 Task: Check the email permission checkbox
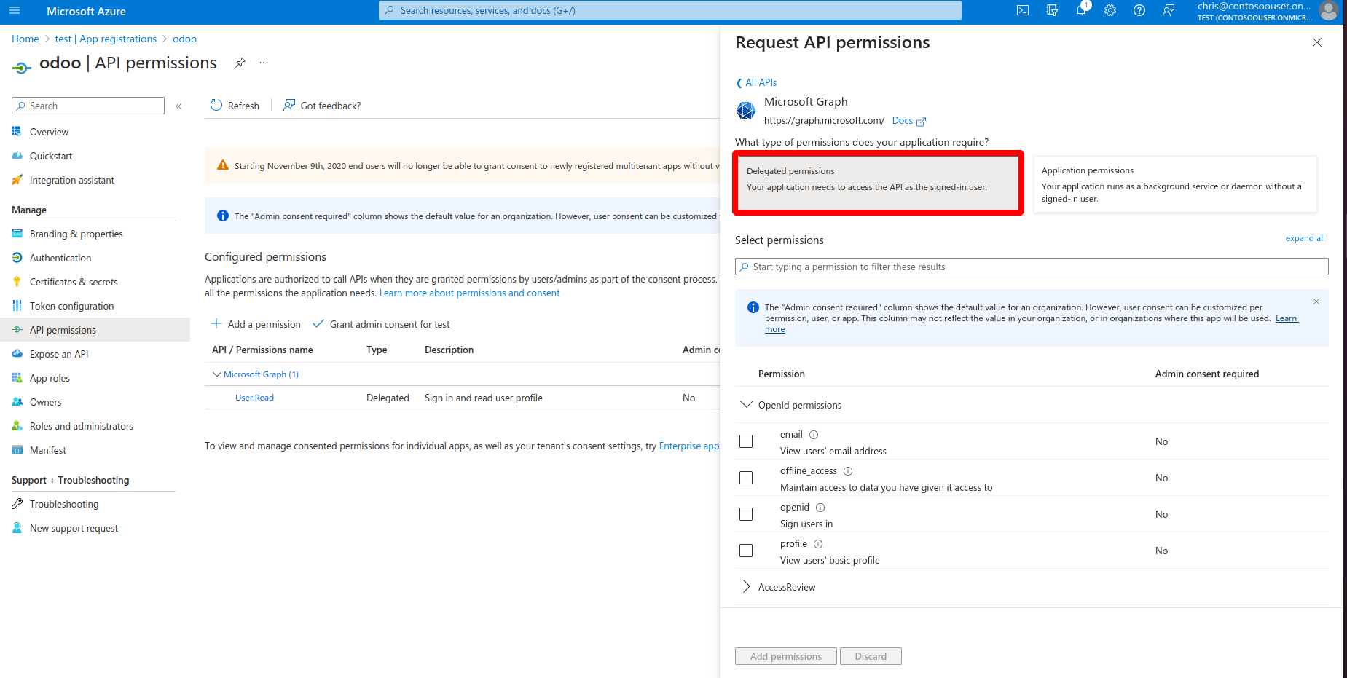[x=746, y=441]
